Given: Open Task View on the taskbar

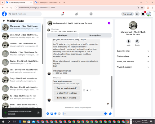Looking at the screenshot, I should 15,122.
